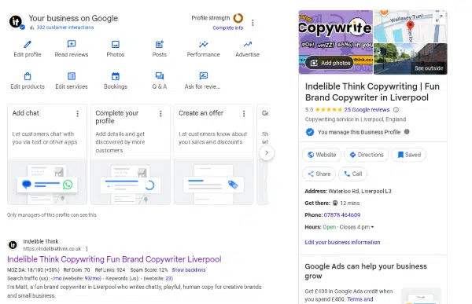472x304 pixels.
Task: Open Edit services list icon
Action: (x=72, y=76)
